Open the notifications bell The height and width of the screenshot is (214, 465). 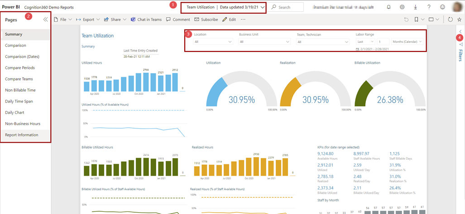point(388,7)
